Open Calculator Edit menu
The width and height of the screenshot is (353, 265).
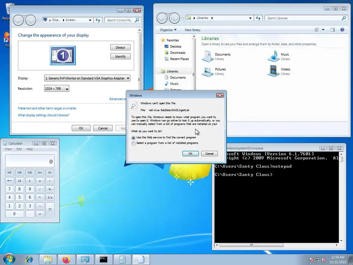coord(19,149)
